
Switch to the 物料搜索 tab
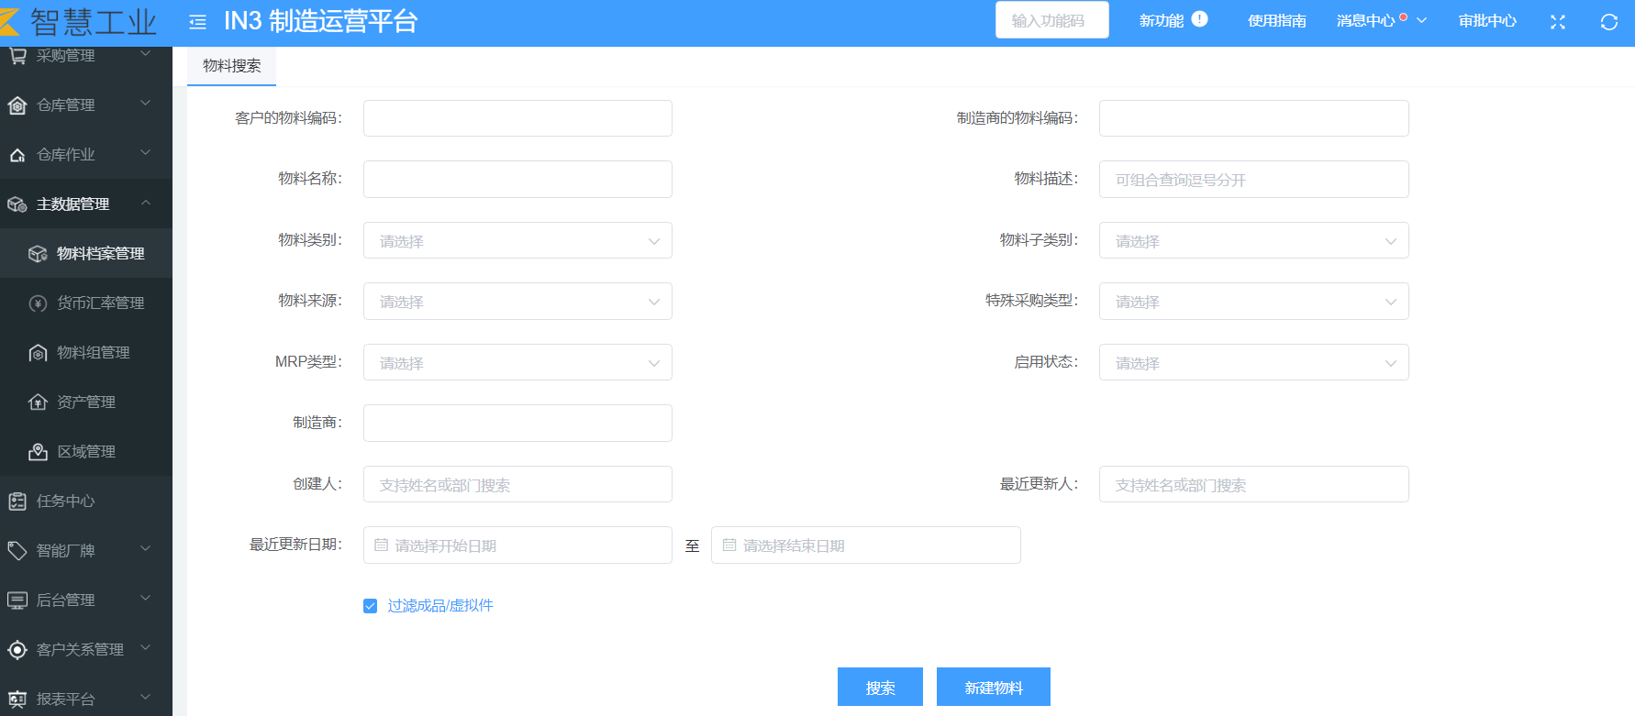[231, 66]
